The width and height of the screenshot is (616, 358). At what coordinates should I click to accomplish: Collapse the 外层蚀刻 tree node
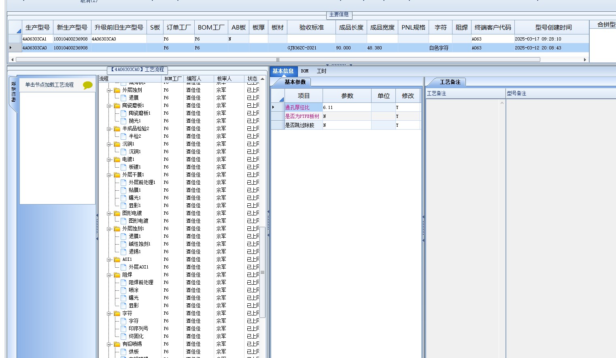[109, 90]
